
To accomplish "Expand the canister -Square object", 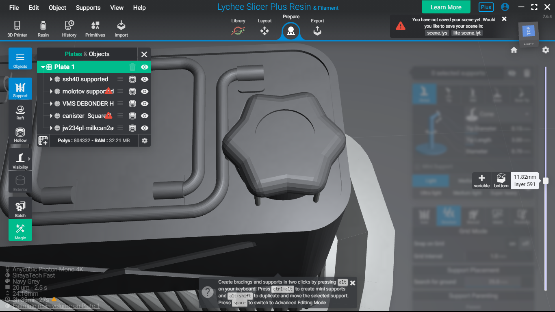I will [51, 116].
